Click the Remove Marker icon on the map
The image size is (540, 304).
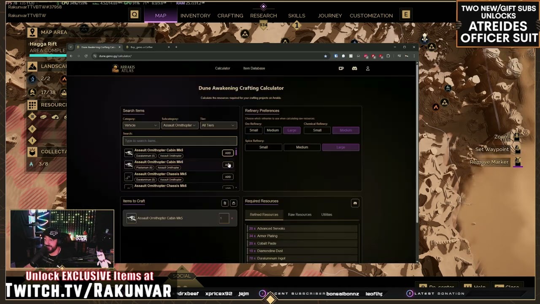[x=518, y=162]
